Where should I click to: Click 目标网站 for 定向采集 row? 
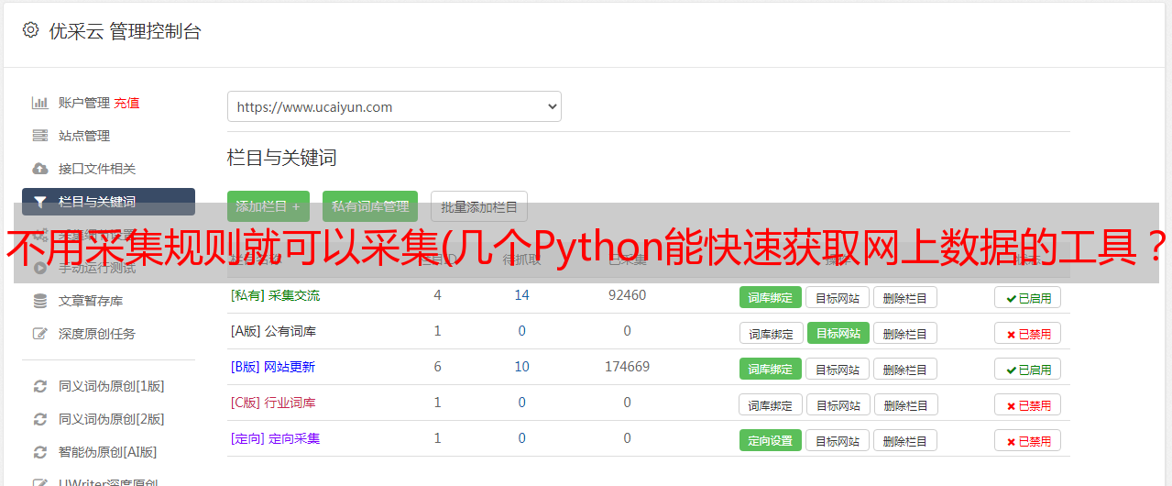click(x=838, y=440)
